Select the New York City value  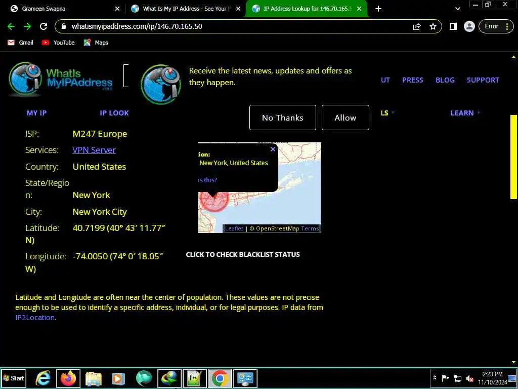[x=100, y=212]
